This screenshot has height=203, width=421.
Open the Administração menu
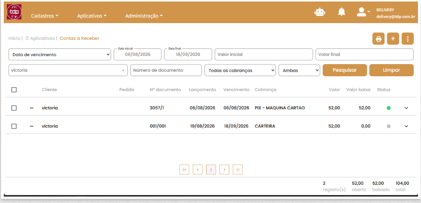click(144, 16)
